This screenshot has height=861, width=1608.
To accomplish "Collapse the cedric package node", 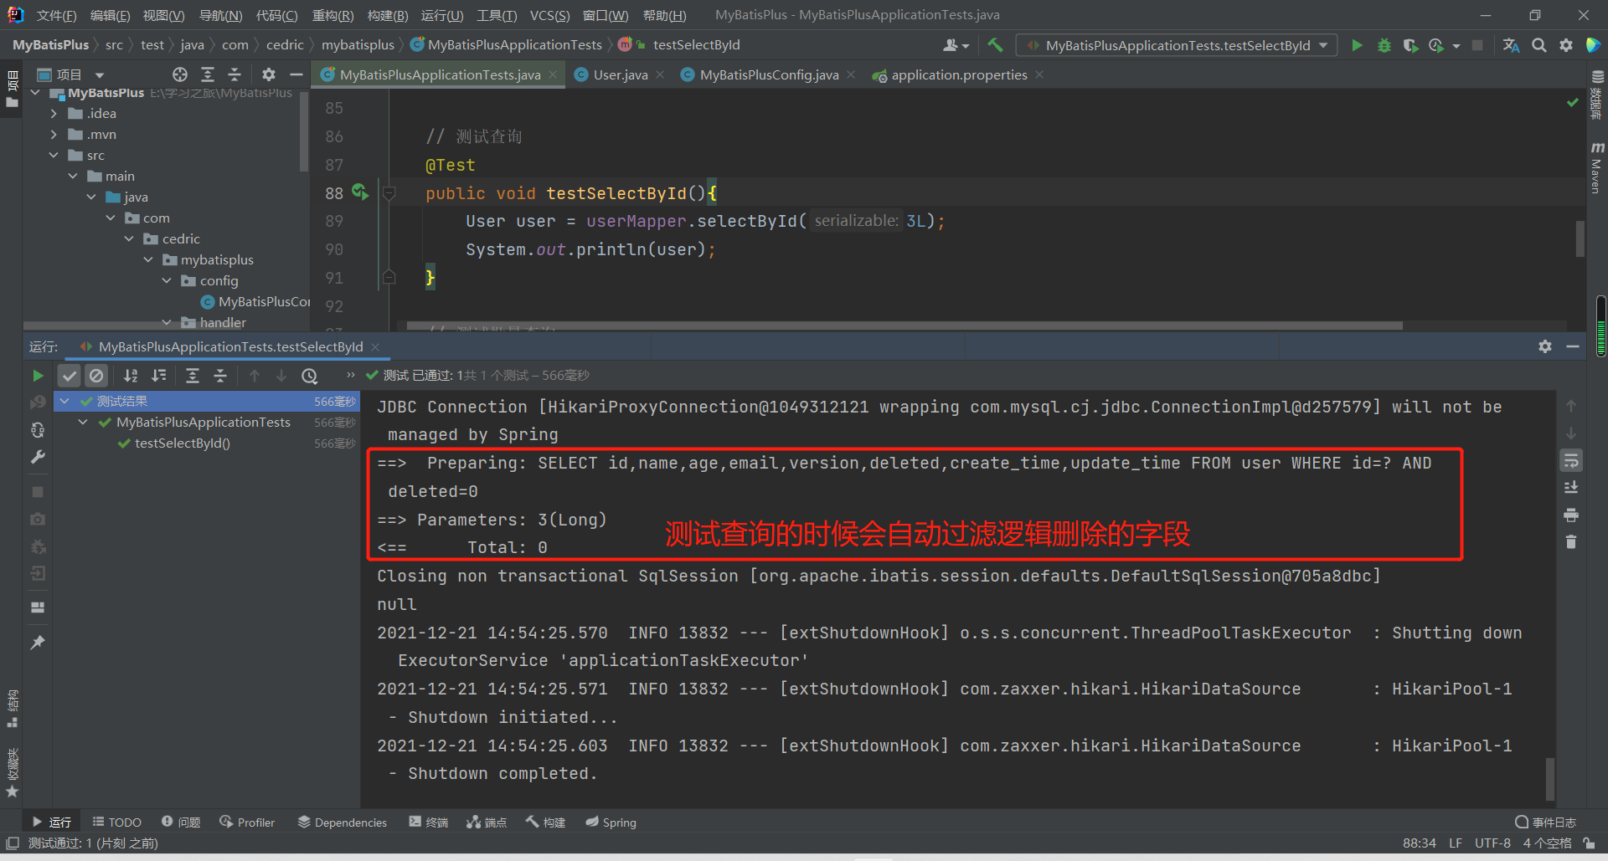I will click(x=129, y=238).
